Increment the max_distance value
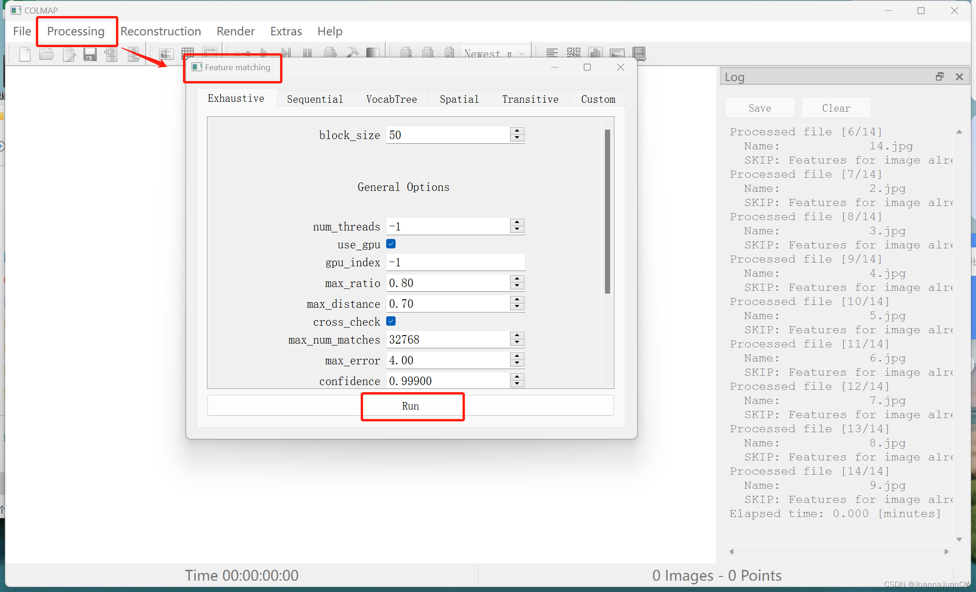This screenshot has height=592, width=976. [517, 300]
